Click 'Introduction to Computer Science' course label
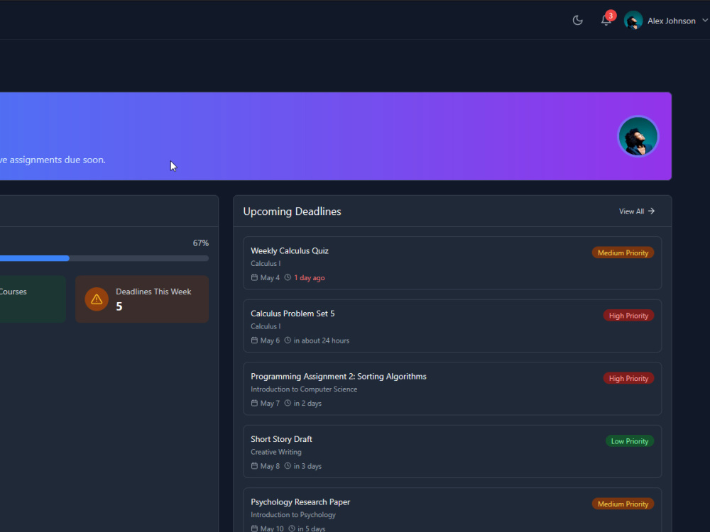This screenshot has height=532, width=710. (304, 389)
